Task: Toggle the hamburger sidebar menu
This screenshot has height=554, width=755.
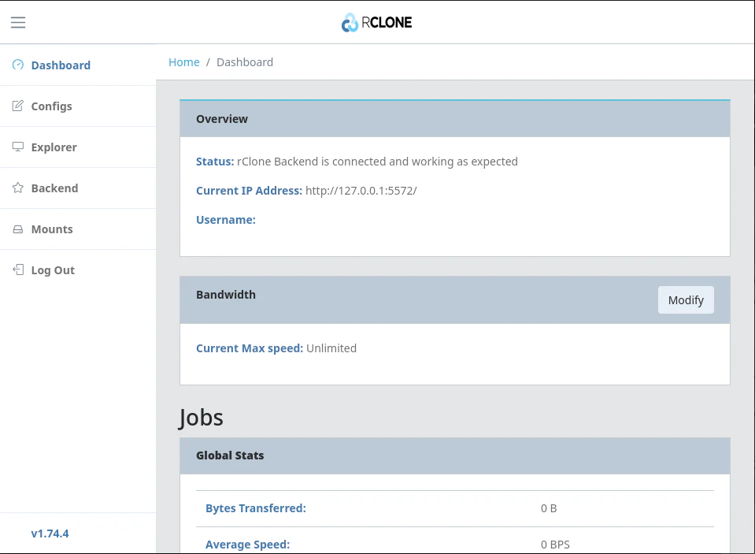Action: click(18, 22)
